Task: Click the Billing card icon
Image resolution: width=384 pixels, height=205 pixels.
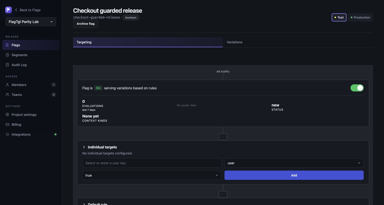Action: coord(7,124)
